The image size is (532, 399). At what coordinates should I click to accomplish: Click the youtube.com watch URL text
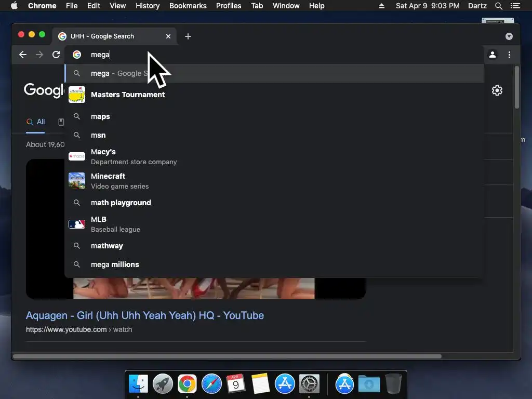(x=79, y=329)
